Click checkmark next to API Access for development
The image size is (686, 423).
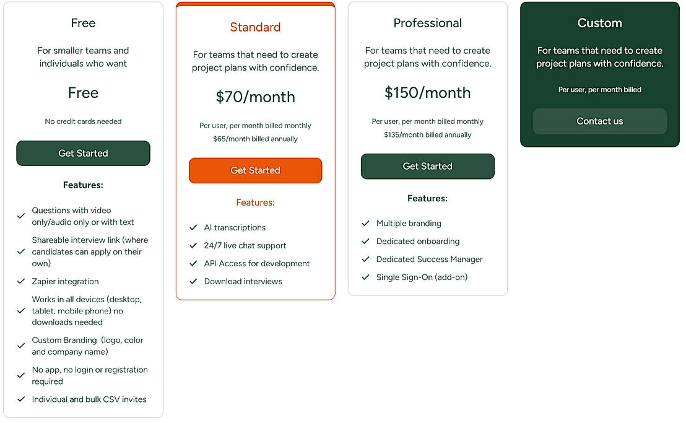pos(193,264)
